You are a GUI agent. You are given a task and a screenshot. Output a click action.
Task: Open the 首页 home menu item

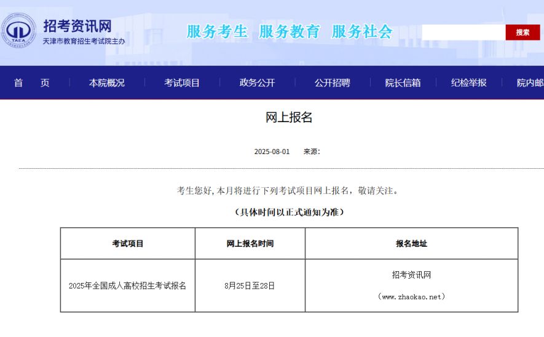[x=32, y=83]
